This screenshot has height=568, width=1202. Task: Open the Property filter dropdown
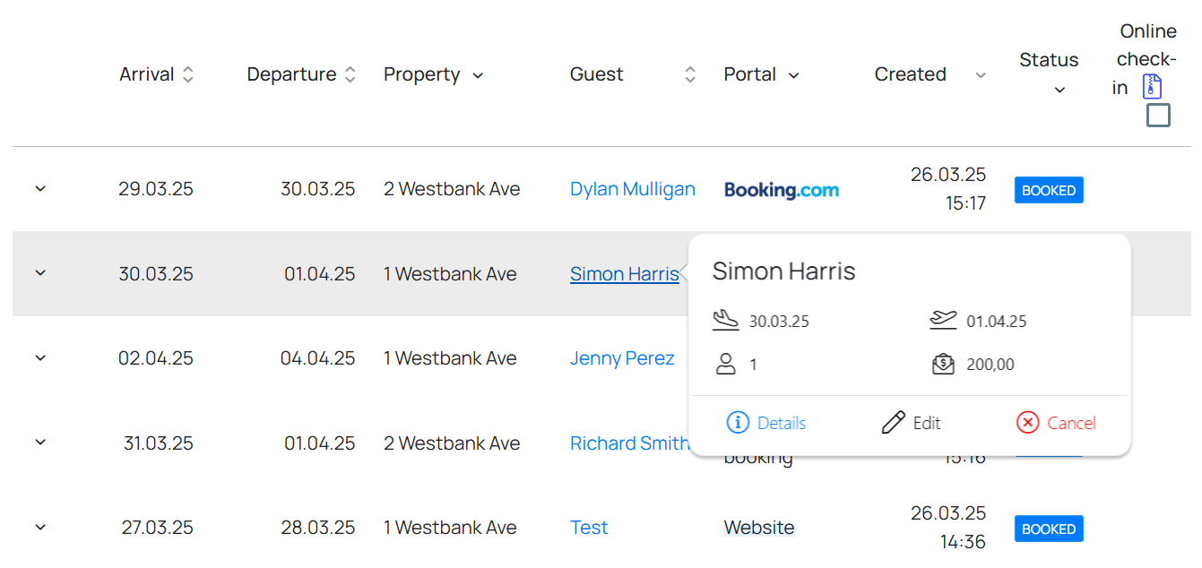point(478,75)
